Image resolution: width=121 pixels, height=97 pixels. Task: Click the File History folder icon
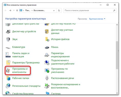pos(47,39)
